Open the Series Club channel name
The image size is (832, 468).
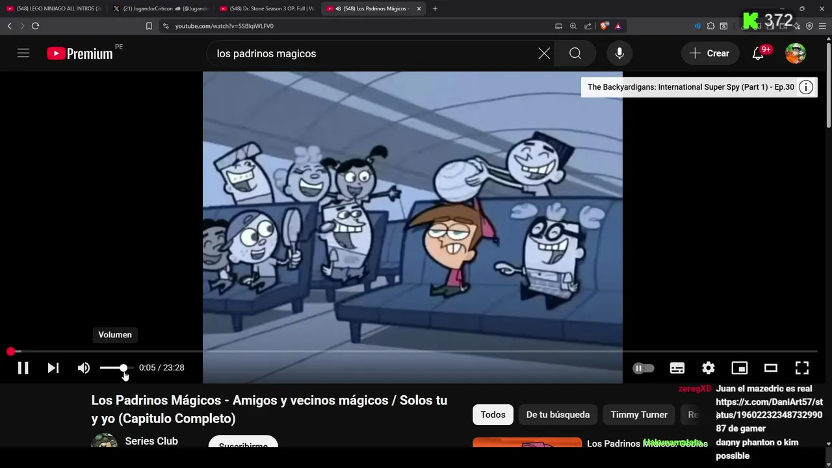151,441
